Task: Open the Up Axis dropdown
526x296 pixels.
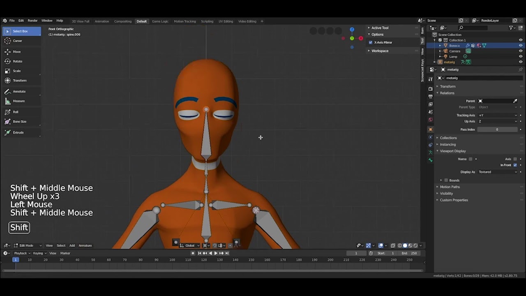Action: 498,121
